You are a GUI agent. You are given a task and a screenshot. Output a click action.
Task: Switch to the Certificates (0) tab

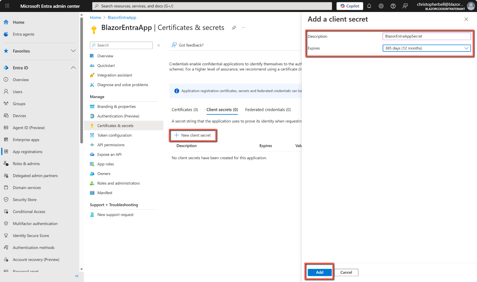(x=185, y=110)
